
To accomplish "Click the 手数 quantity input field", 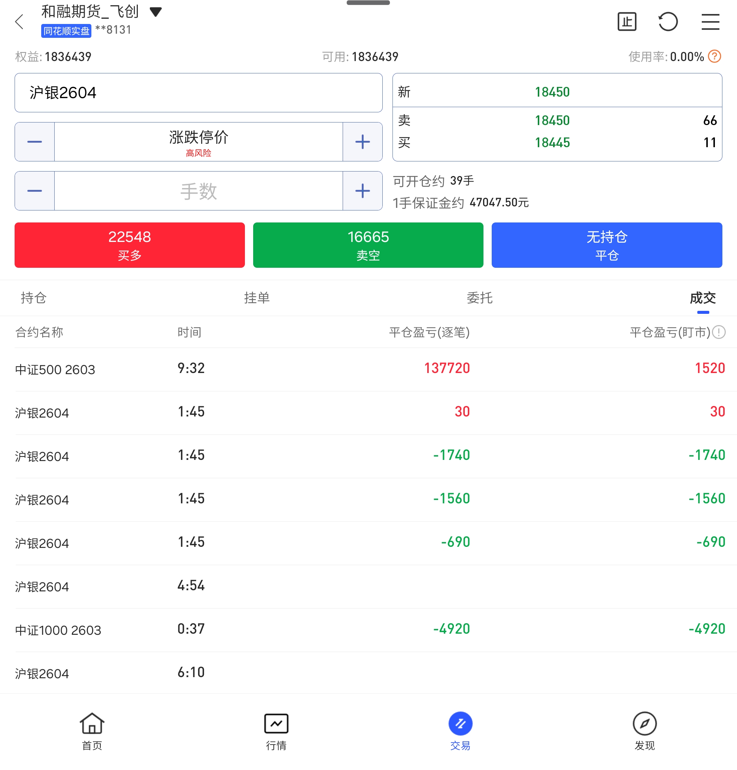I will (x=198, y=191).
